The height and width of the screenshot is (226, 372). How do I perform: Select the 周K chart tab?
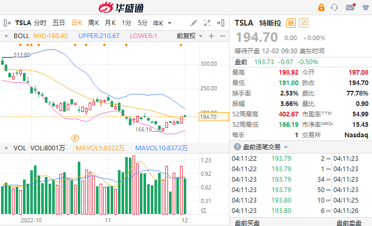pos(93,23)
